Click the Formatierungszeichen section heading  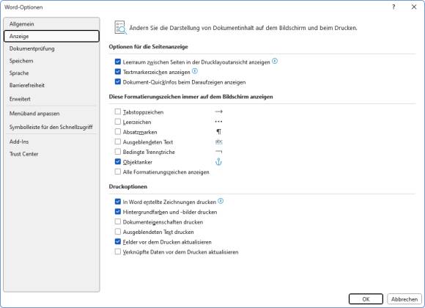tap(191, 97)
